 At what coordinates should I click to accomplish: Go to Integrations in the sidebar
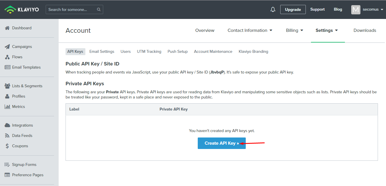22,125
